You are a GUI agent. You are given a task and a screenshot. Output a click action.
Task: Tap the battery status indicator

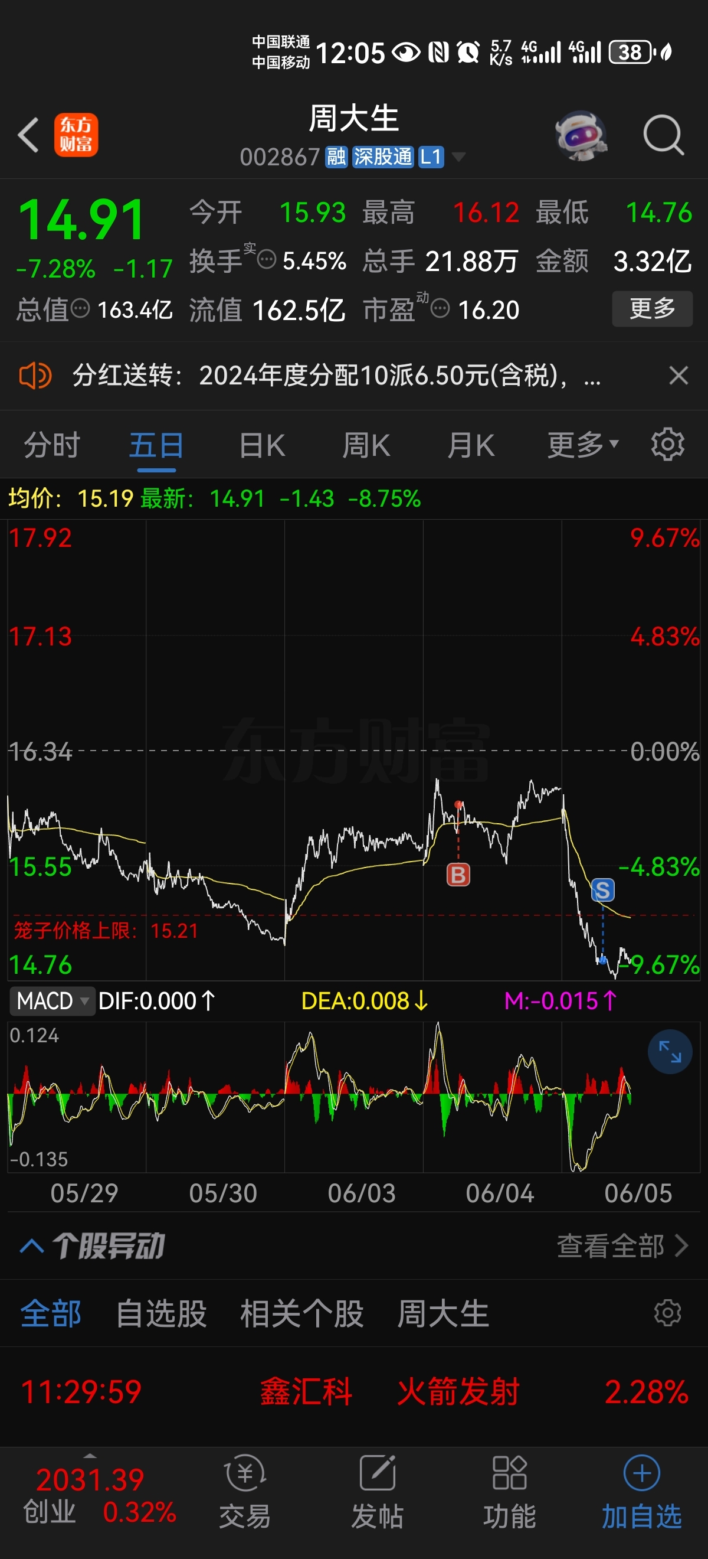[x=632, y=52]
